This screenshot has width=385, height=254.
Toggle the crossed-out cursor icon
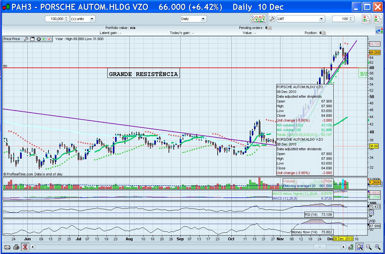(x=25, y=247)
